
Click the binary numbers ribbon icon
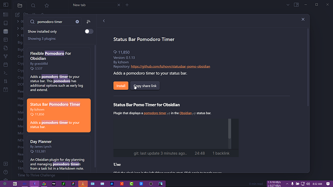(x=6, y=81)
